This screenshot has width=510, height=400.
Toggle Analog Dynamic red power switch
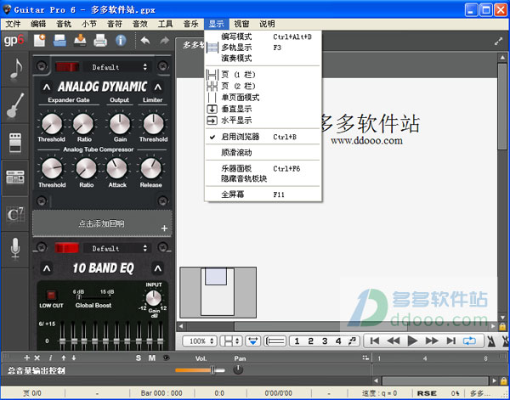67,67
